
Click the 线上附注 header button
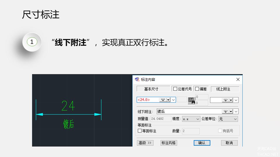pos(225,89)
